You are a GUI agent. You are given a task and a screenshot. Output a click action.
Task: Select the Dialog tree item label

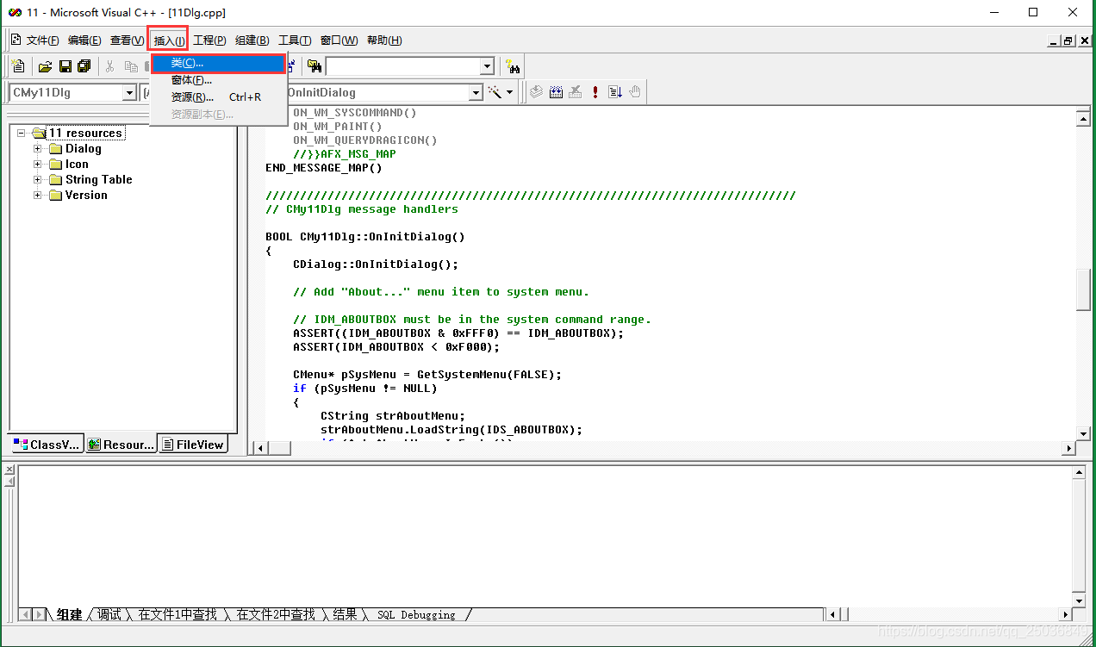(x=83, y=148)
